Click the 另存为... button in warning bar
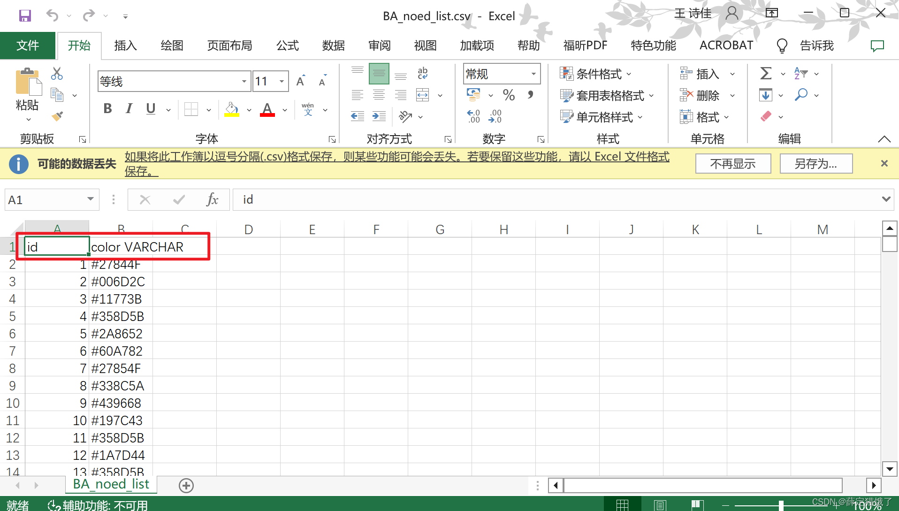Image resolution: width=899 pixels, height=511 pixels. pyautogui.click(x=816, y=163)
